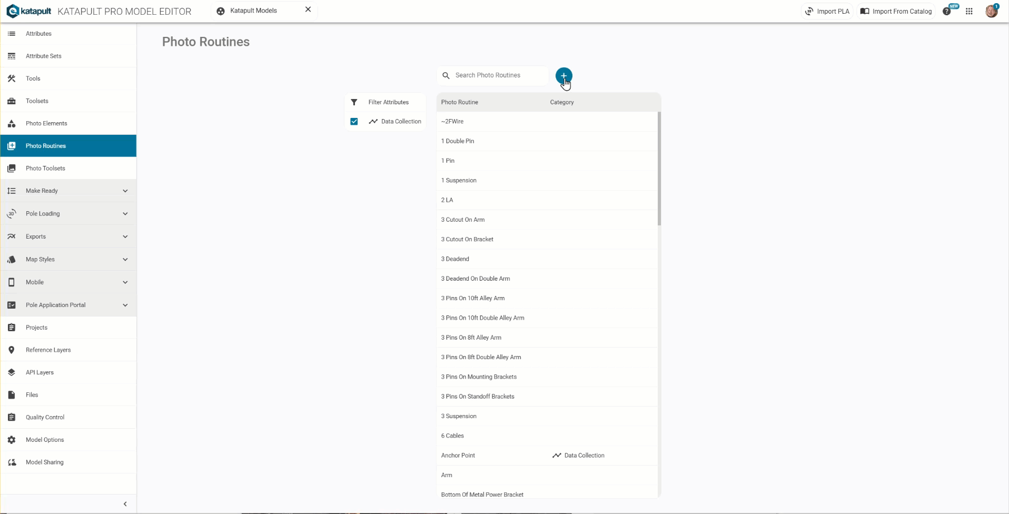Image resolution: width=1009 pixels, height=514 pixels.
Task: Open the help question mark icon
Action: (x=947, y=11)
